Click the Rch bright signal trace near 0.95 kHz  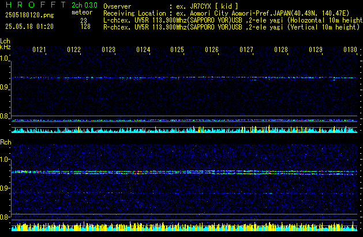184,172
